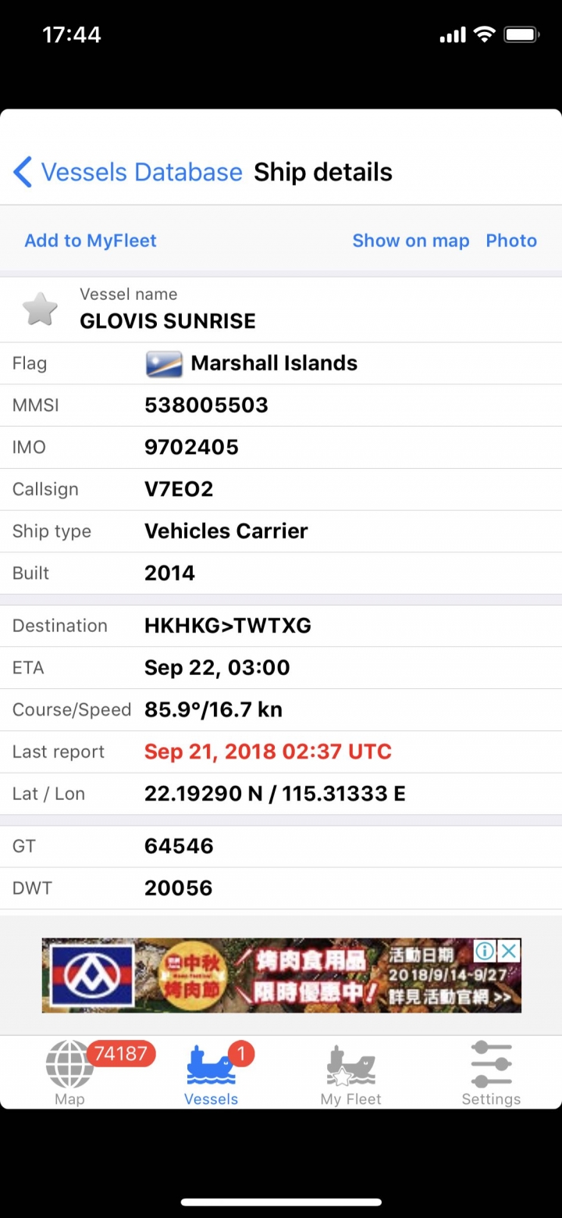562x1218 pixels.
Task: Open the Map tab globe icon
Action: point(69,1064)
